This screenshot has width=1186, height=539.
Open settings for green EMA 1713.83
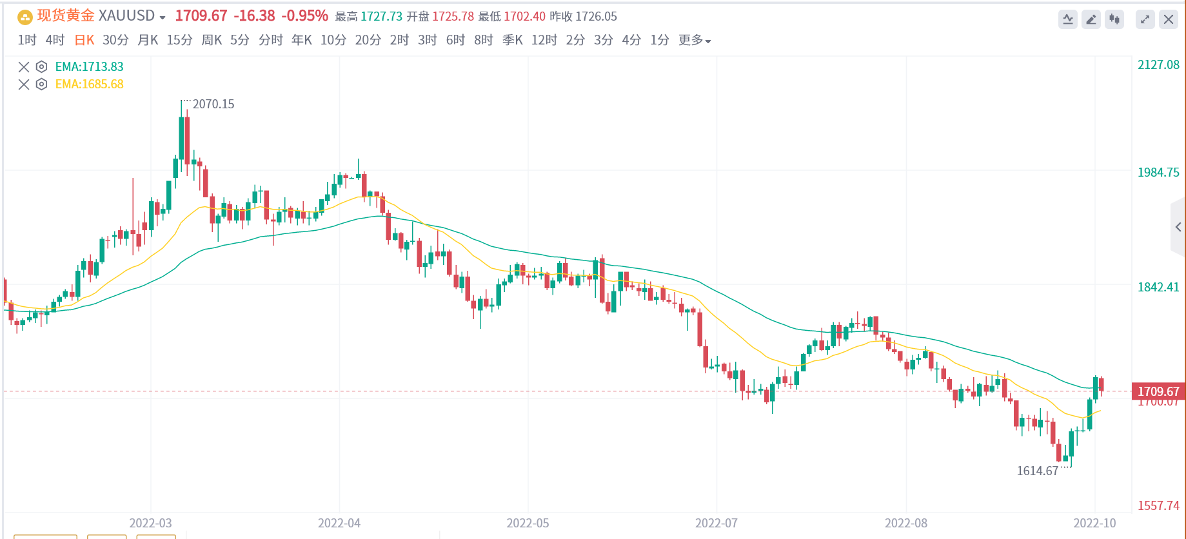pos(41,66)
